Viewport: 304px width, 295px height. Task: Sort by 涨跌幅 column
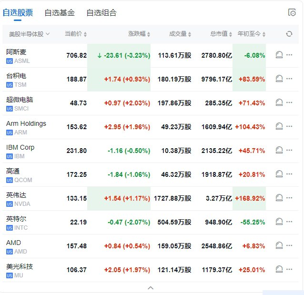(139, 34)
